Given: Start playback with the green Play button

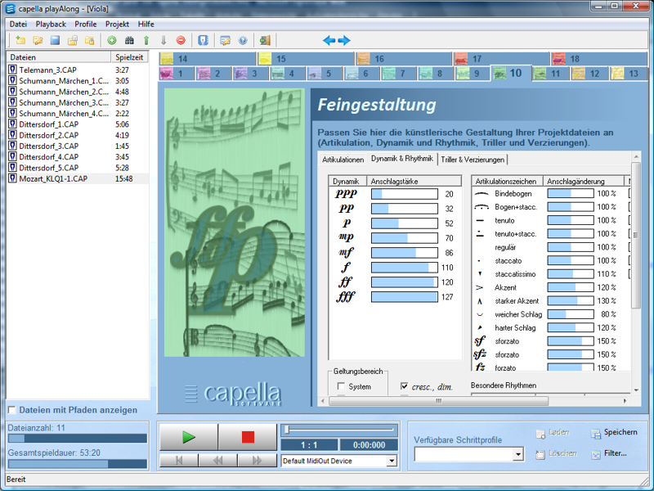Looking at the screenshot, I should point(189,437).
